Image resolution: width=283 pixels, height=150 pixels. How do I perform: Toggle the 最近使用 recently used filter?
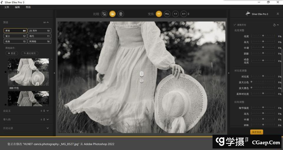click(29, 53)
